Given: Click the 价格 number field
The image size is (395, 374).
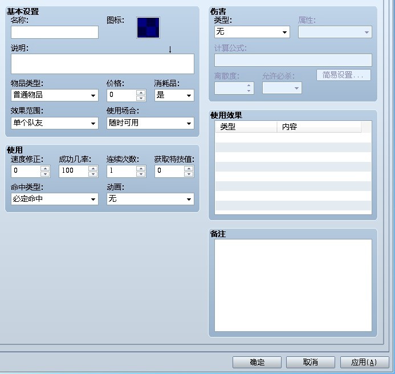Looking at the screenshot, I should (x=121, y=95).
